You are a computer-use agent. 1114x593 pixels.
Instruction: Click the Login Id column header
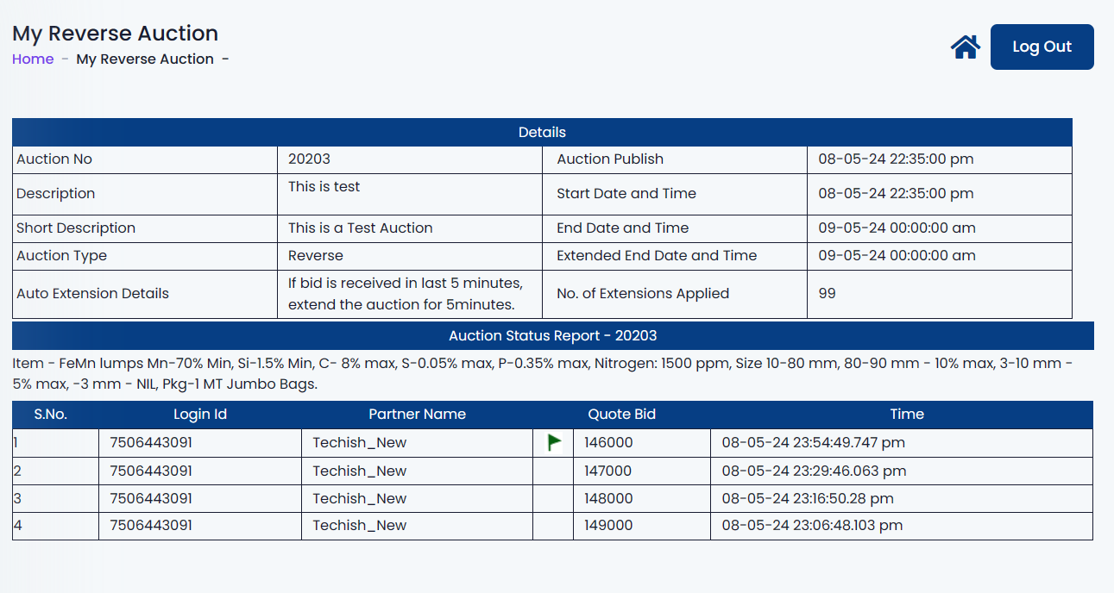(x=199, y=415)
